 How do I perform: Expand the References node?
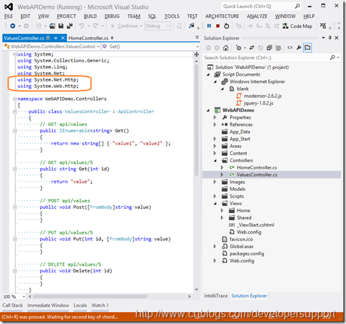(x=215, y=125)
